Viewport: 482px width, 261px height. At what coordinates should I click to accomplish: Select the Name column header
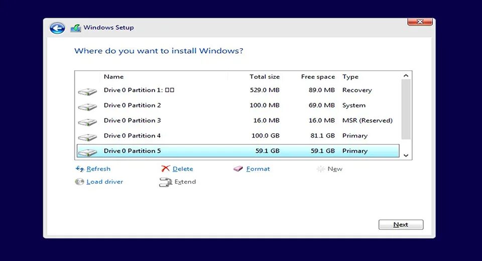(114, 77)
